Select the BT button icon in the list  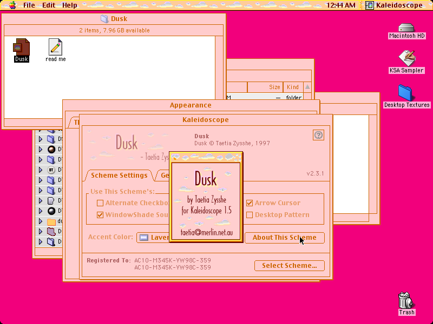(x=51, y=170)
